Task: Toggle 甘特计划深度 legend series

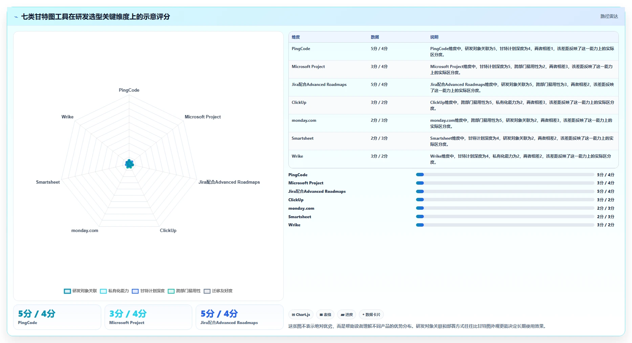Action: [x=148, y=291]
